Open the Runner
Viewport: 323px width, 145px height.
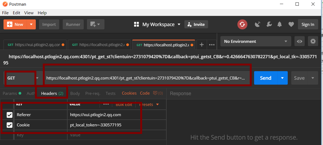coord(73,24)
